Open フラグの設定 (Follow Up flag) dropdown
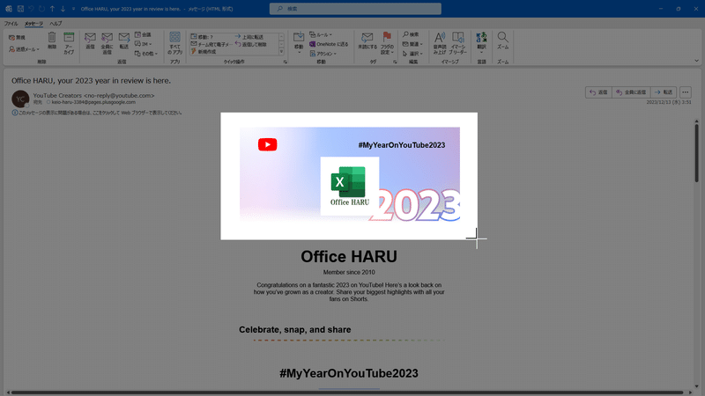705x396 pixels. coord(387,43)
